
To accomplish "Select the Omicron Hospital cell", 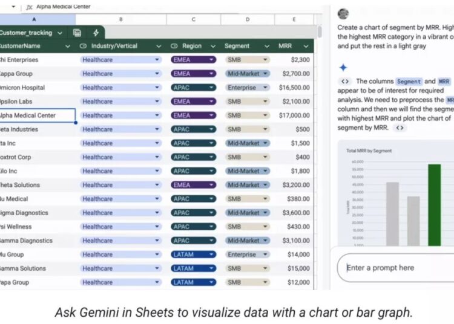I will pos(38,88).
